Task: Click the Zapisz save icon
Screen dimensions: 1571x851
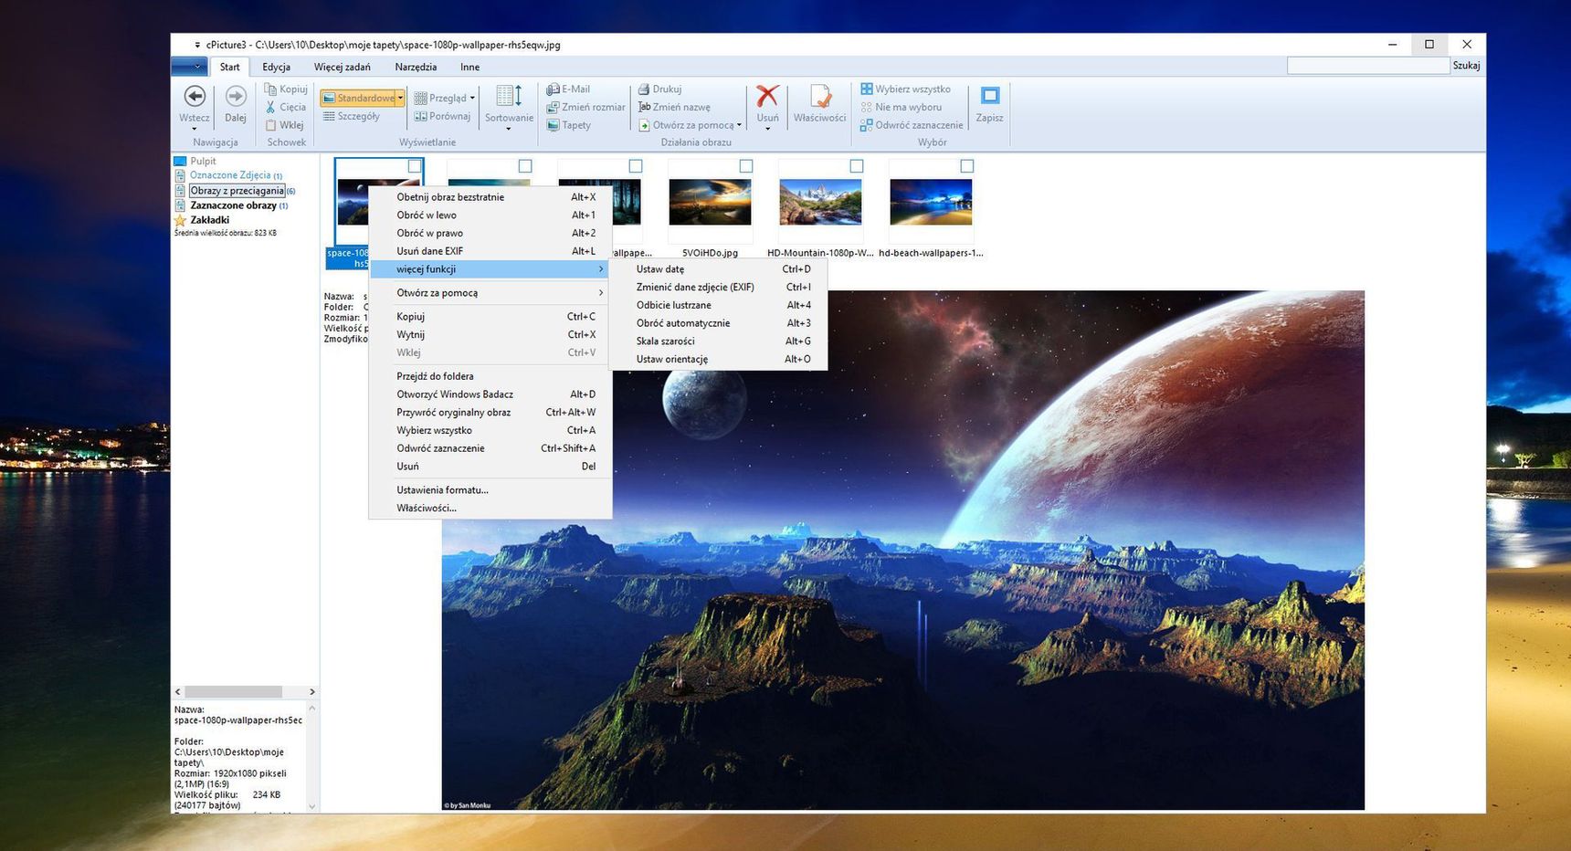Action: (990, 96)
